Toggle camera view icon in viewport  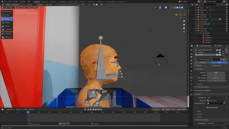point(184,28)
